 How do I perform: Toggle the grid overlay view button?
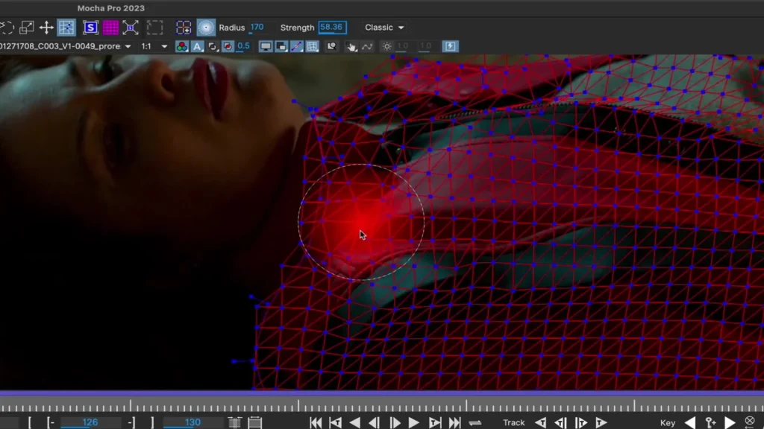click(x=313, y=45)
